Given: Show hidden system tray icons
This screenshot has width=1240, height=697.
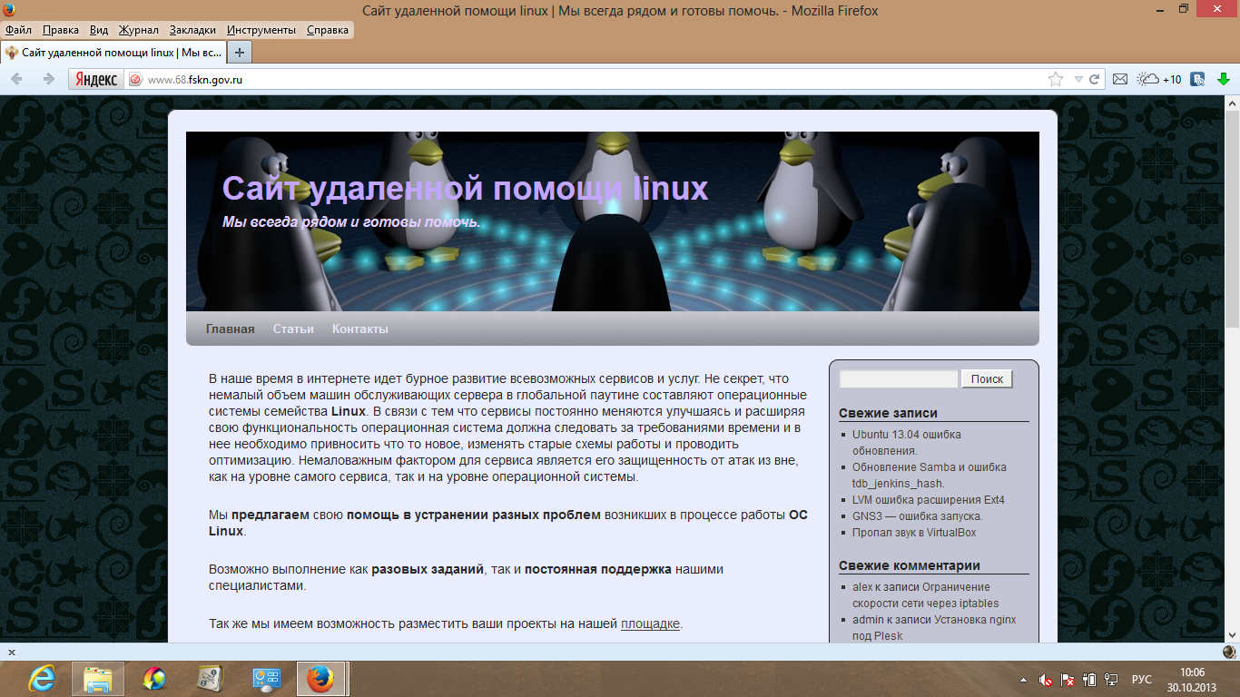Looking at the screenshot, I should point(1024,679).
